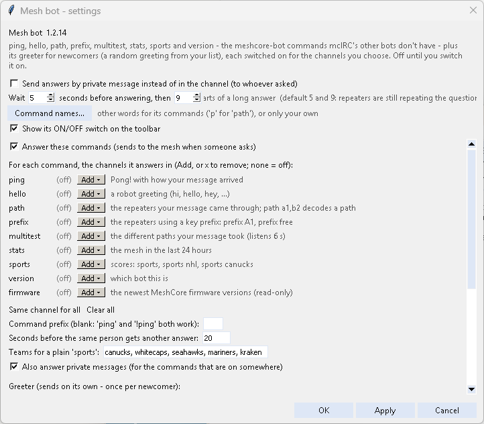
Task: Click the Apply button
Action: 385,410
